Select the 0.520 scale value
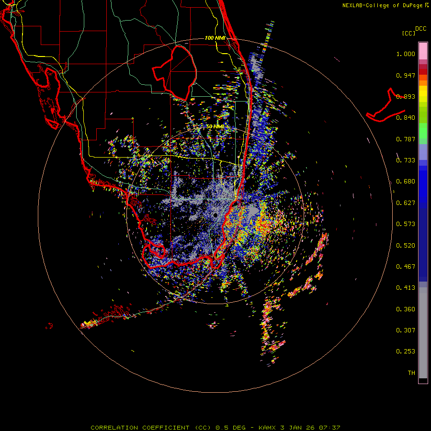This screenshot has height=431, width=431. coord(406,246)
